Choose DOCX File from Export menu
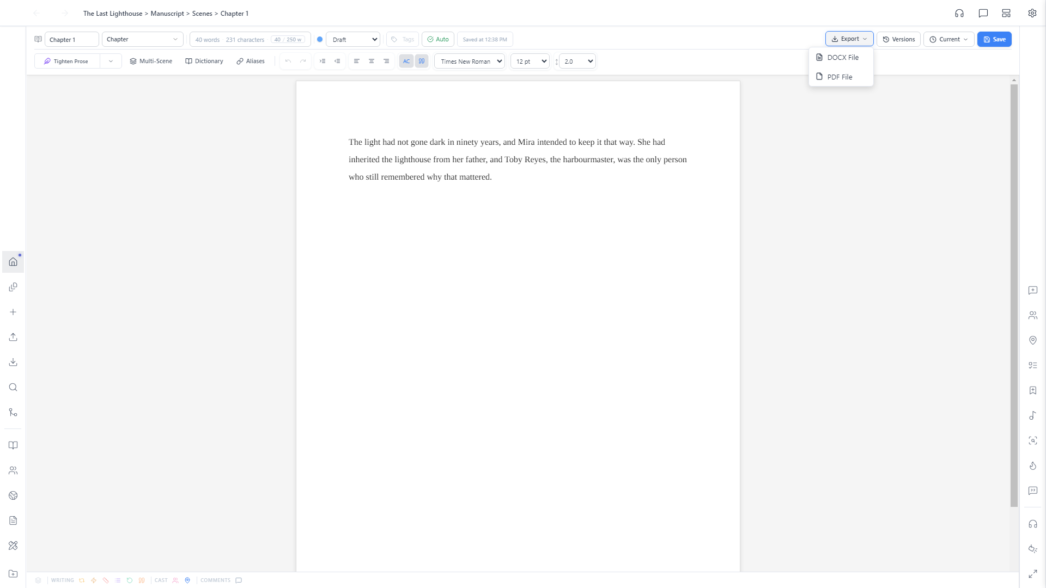The image size is (1046, 588). [x=841, y=57]
